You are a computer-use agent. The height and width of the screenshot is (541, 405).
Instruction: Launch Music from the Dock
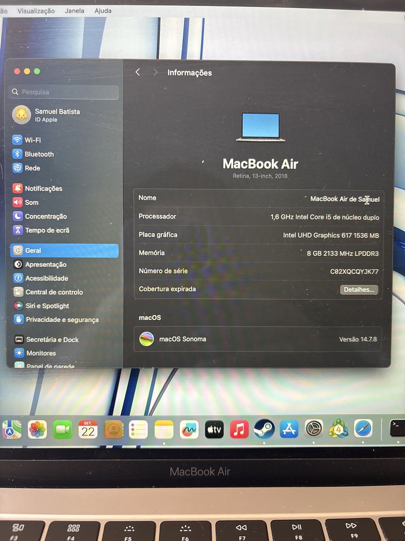point(239,430)
